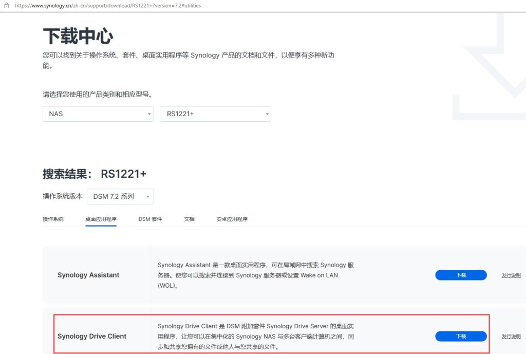Viewport: 526px width, 354px height.
Task: Open the RS1221+ model dropdown
Action: pos(216,114)
